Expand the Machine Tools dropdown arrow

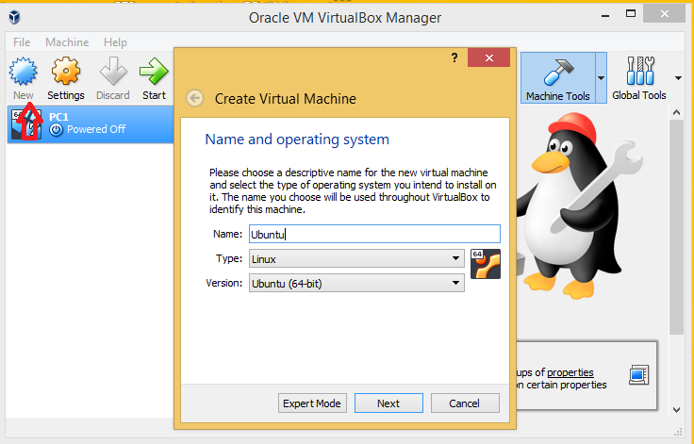tap(601, 78)
